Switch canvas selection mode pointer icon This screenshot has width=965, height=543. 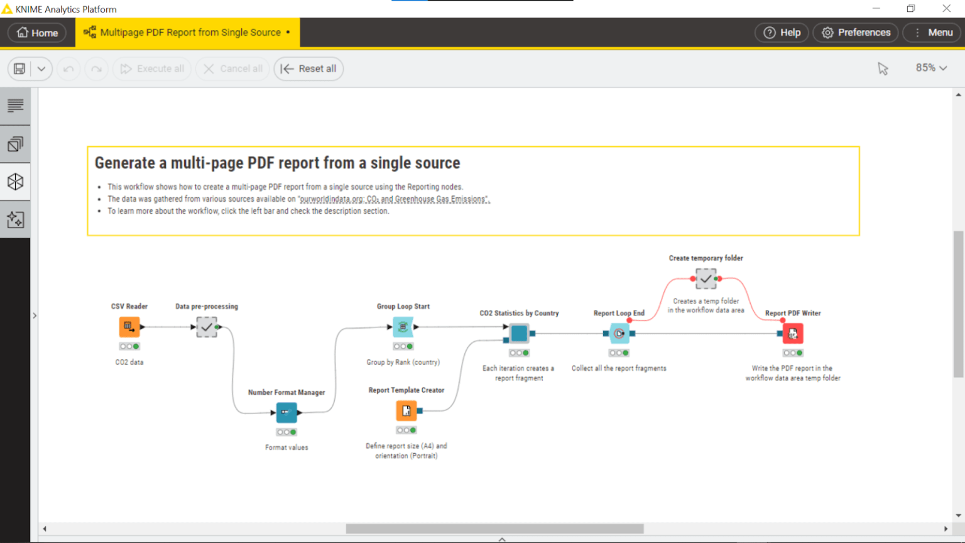883,69
